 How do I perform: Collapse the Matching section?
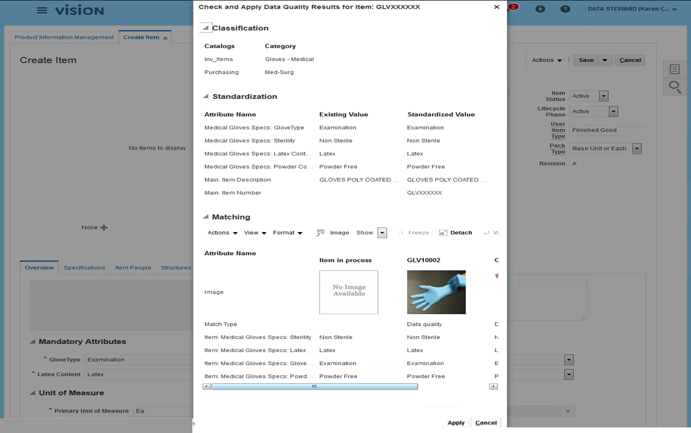pyautogui.click(x=205, y=216)
